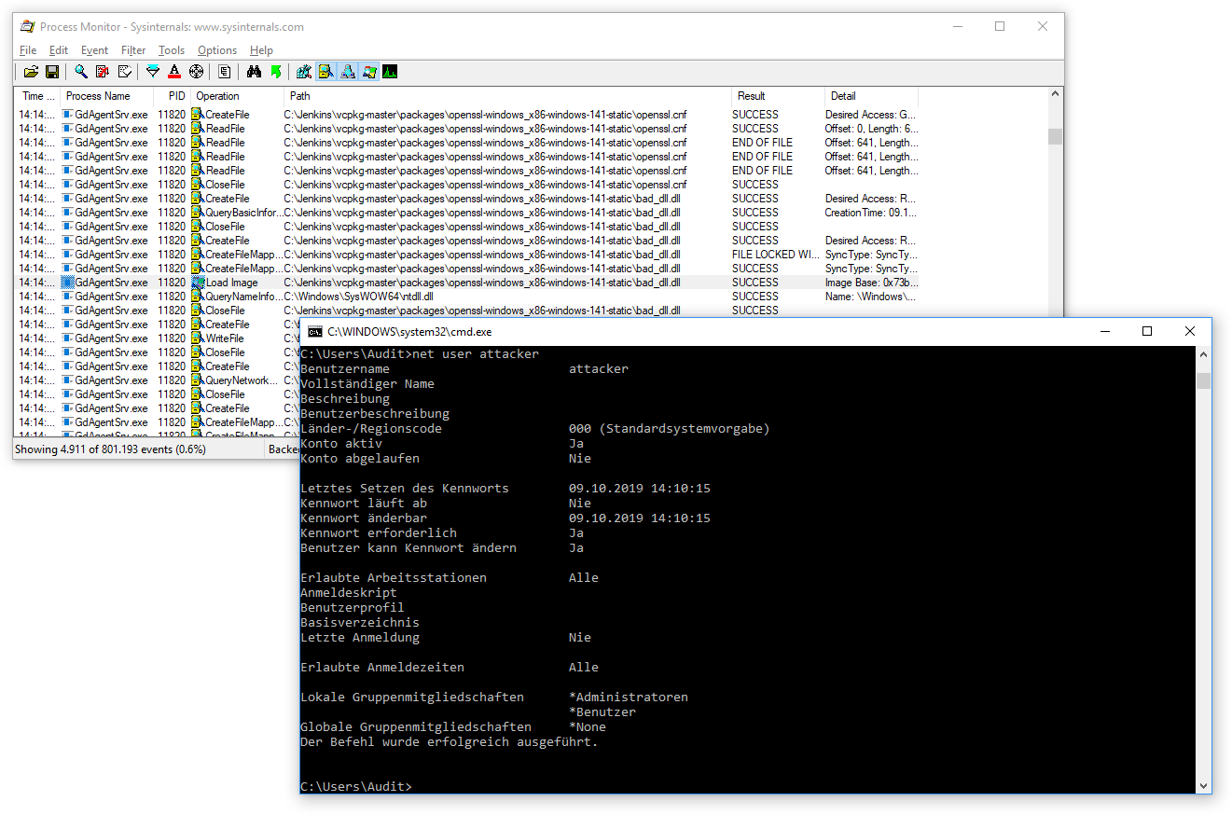Open the Options menu
The image size is (1232, 815).
217,50
